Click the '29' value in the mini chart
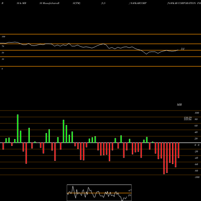The height and width of the screenshot is (201, 201). [x=129, y=195]
